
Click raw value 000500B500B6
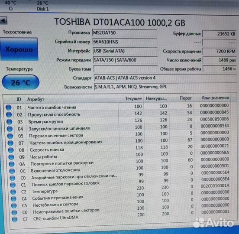pos(214,119)
